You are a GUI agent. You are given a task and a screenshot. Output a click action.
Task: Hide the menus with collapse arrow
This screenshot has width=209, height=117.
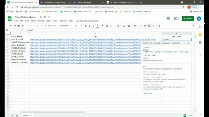tap(194, 26)
